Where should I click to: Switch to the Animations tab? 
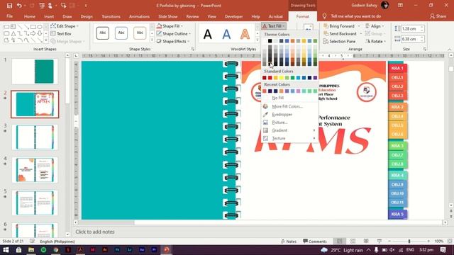point(139,16)
